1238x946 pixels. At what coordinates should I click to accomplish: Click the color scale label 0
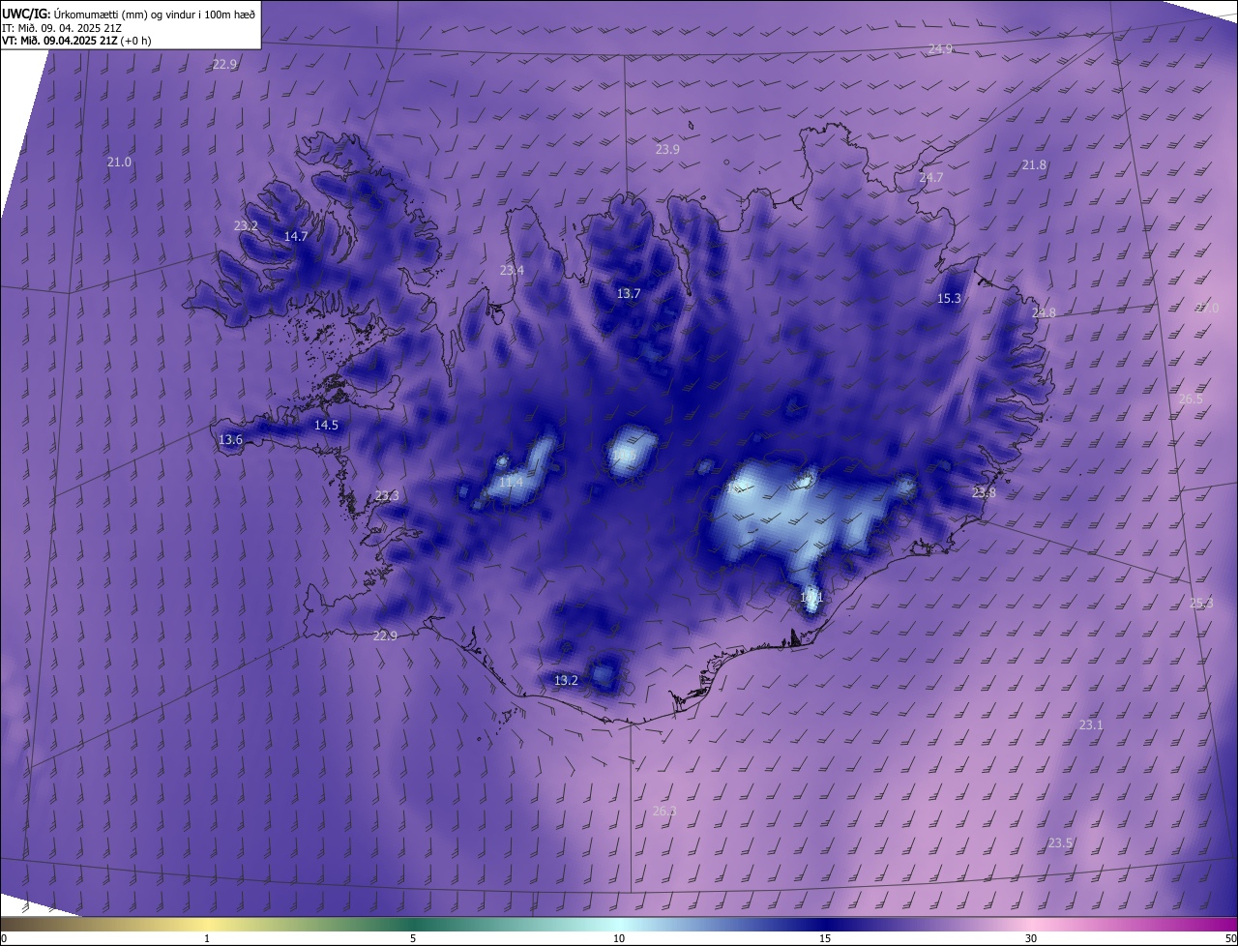tap(4, 939)
